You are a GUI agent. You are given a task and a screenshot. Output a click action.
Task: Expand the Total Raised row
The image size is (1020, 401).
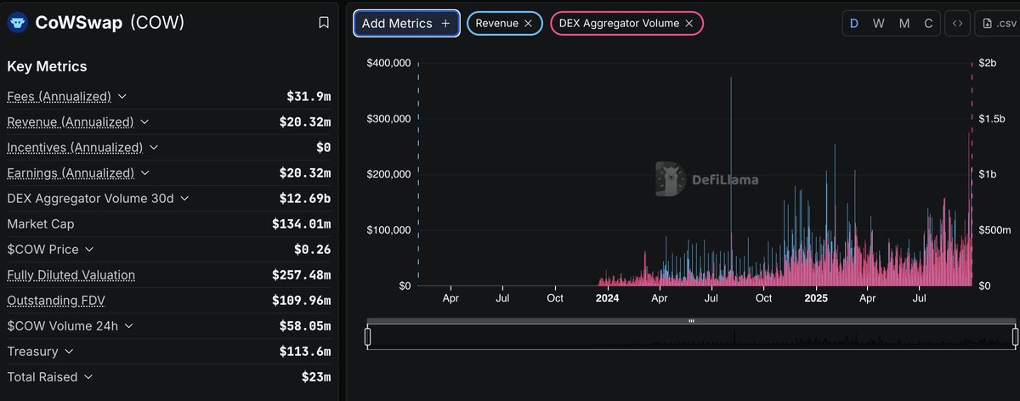click(88, 377)
